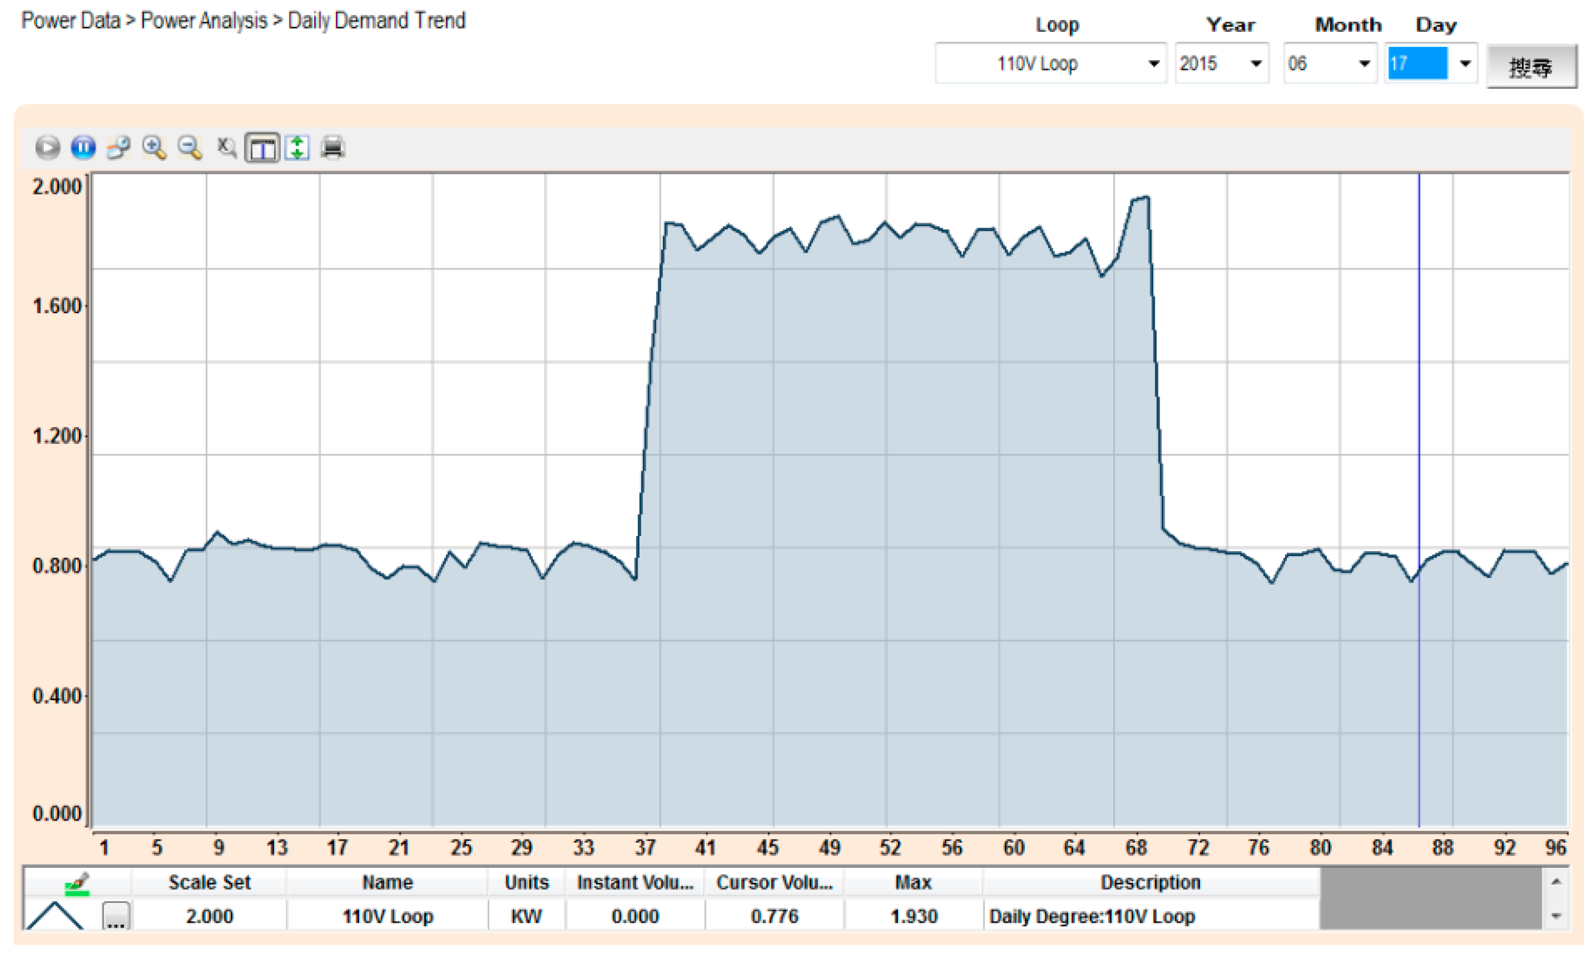Click the Max column header
Screen dimensions: 1595x960
tap(913, 882)
